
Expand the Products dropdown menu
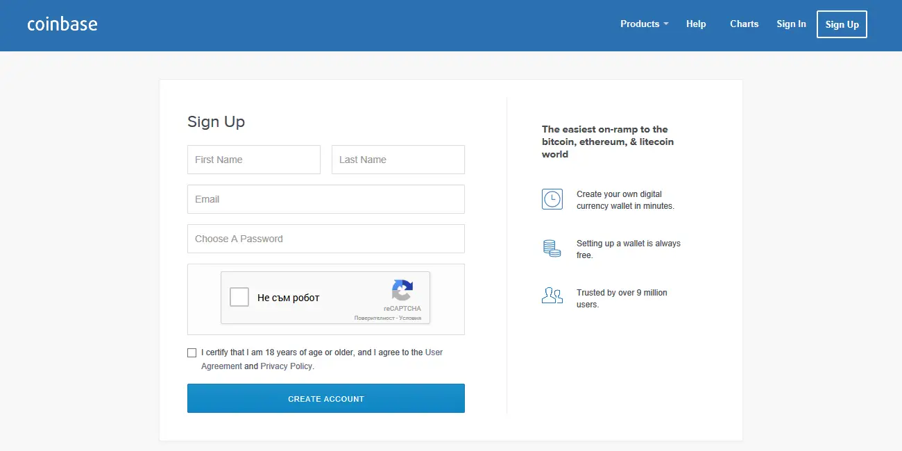[x=645, y=24]
